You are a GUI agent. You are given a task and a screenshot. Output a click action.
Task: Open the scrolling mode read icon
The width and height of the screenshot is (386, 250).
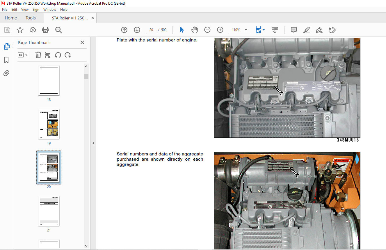(275, 30)
